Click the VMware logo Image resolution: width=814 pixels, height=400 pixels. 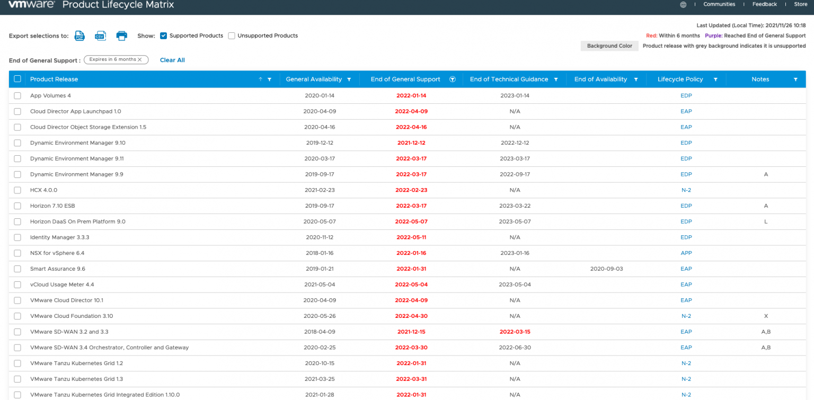31,5
